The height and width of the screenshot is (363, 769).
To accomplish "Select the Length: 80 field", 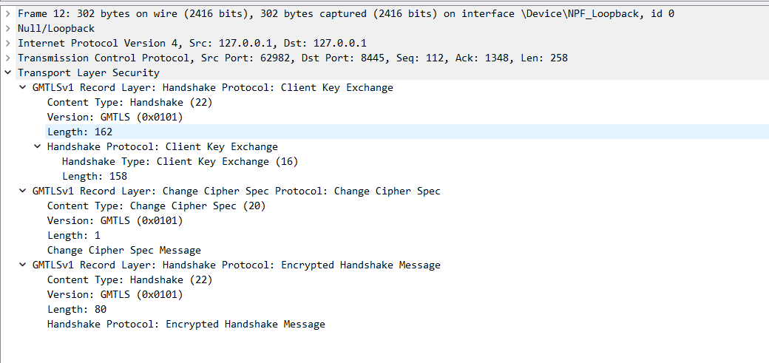I will tap(77, 309).
